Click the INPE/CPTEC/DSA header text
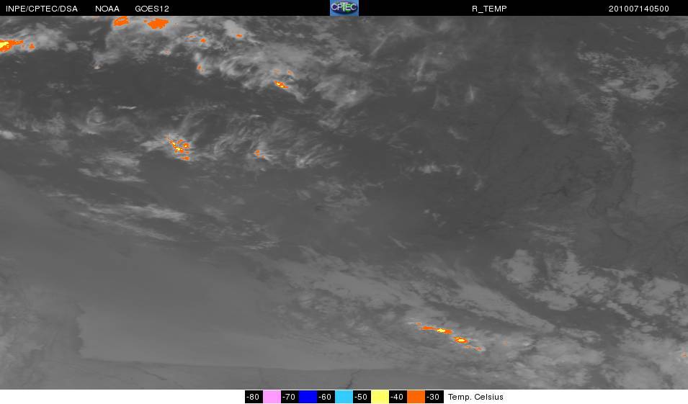The image size is (688, 404). 42,9
